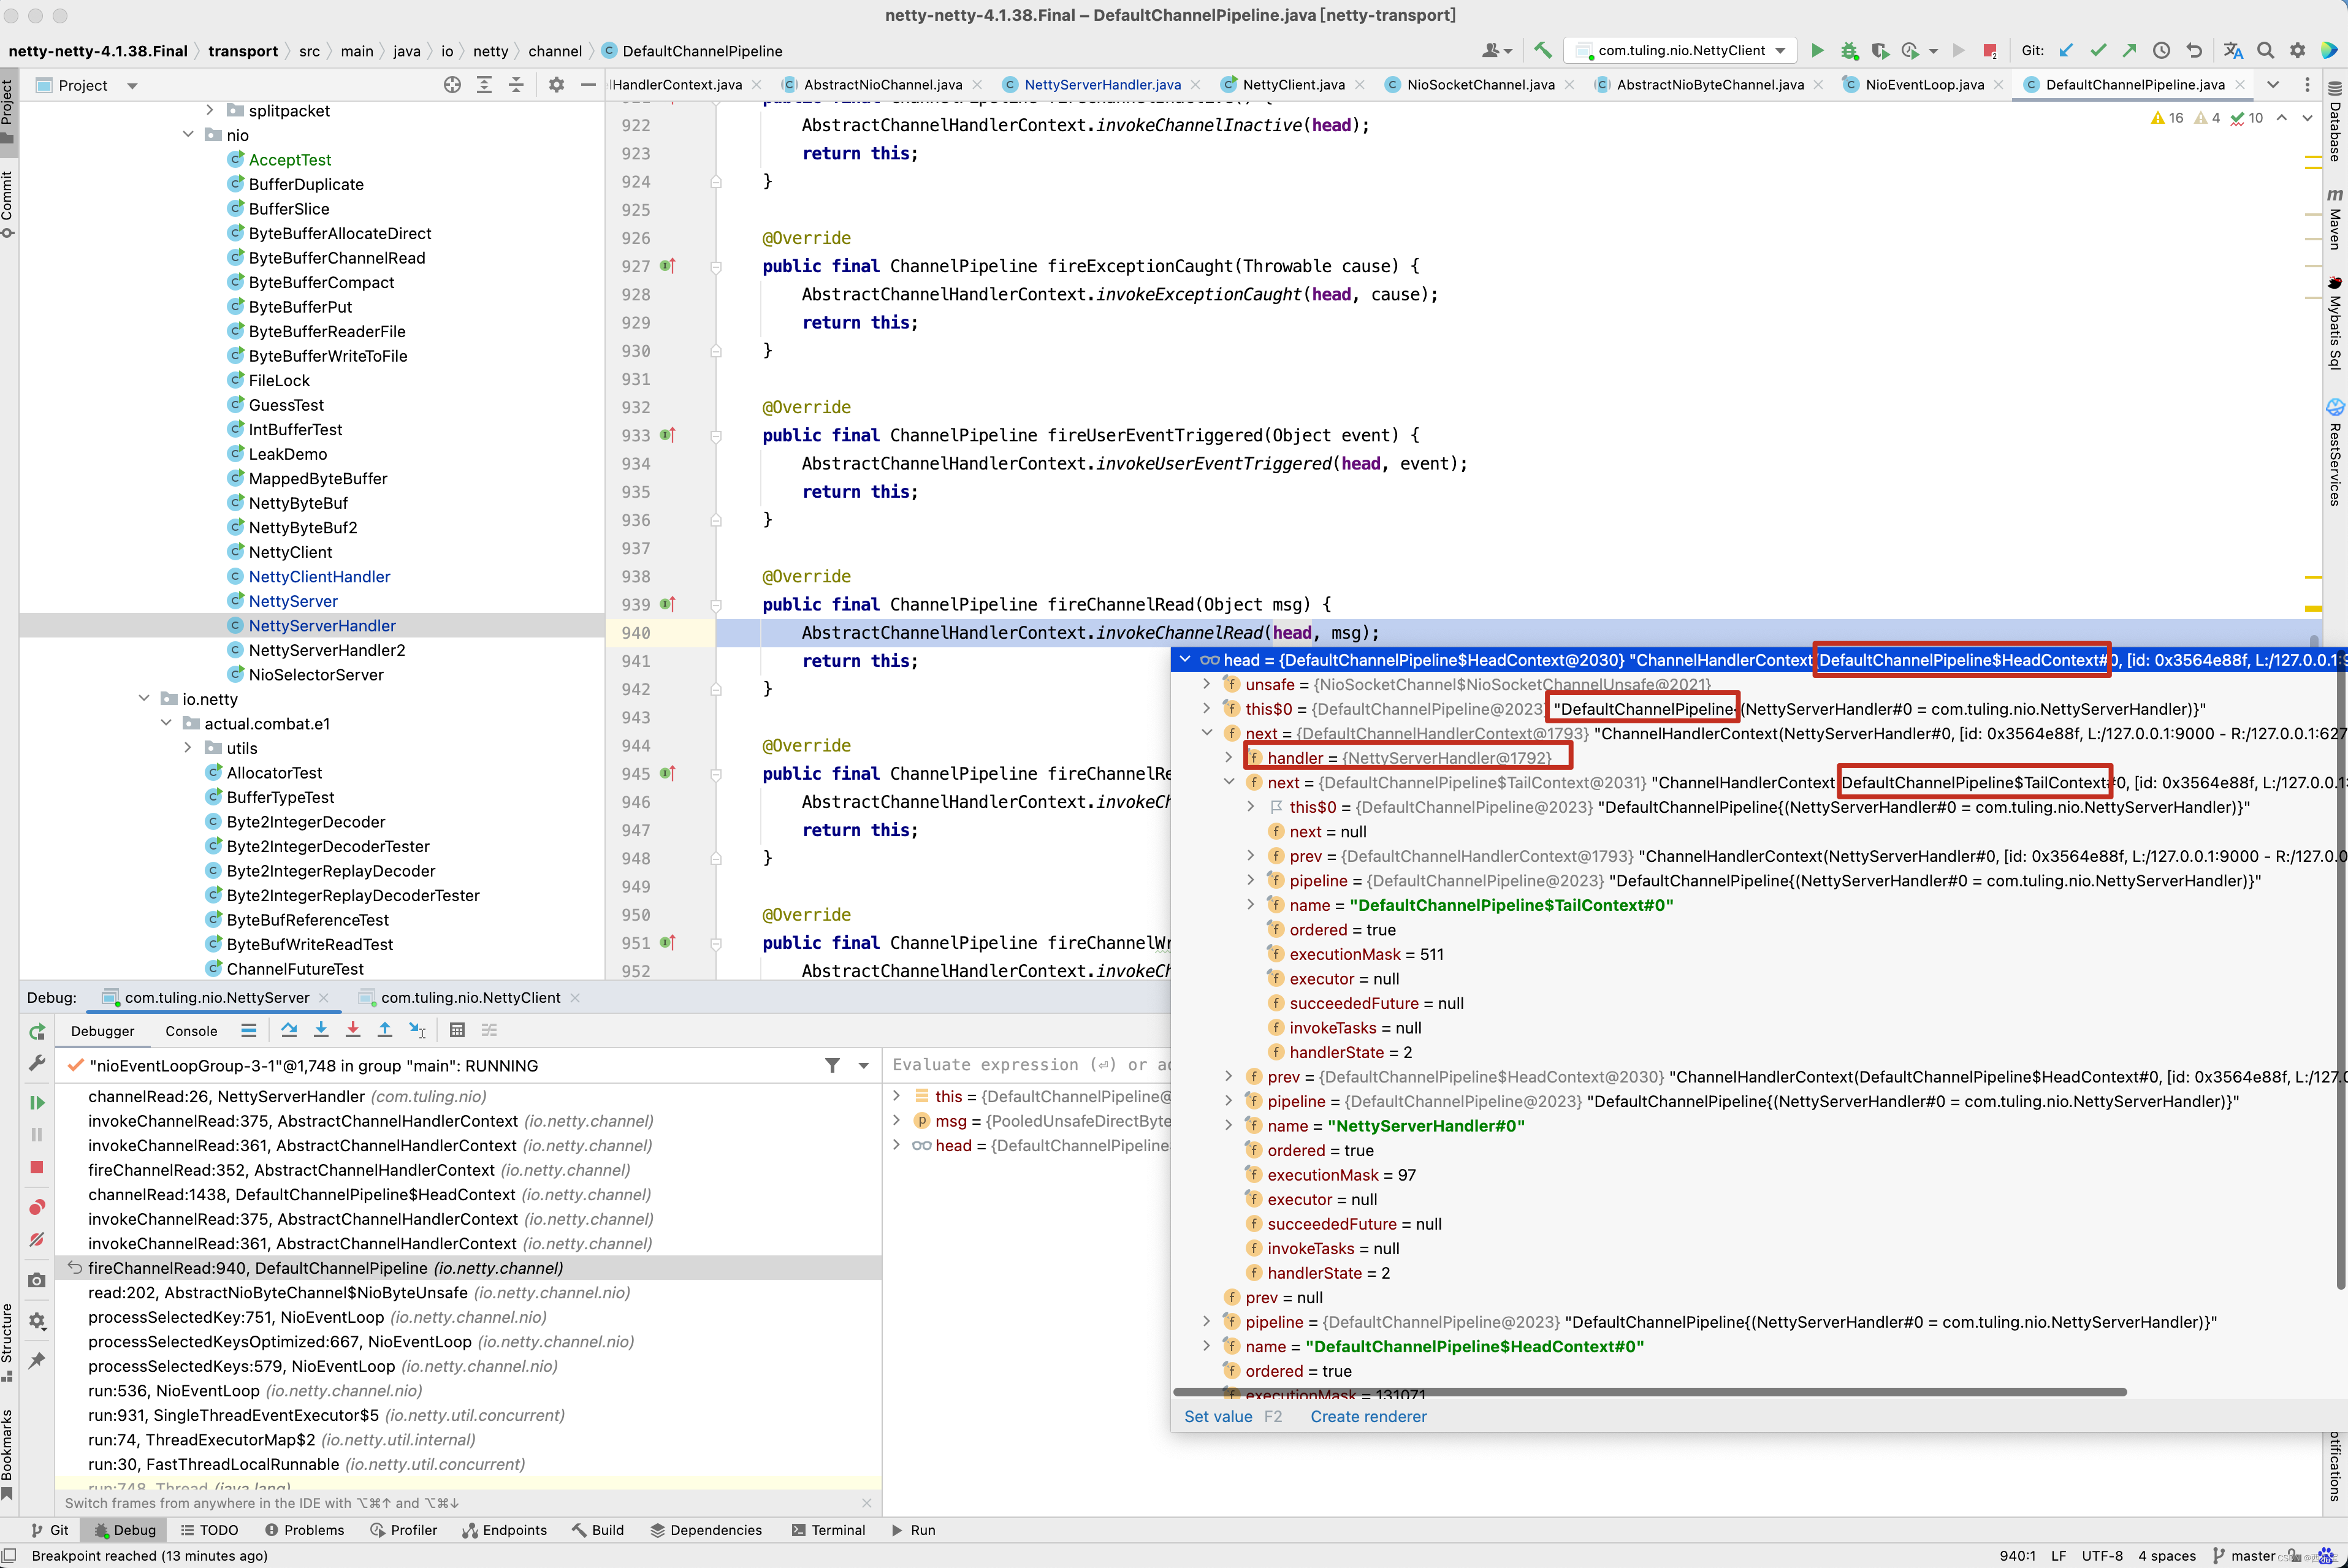Click the Create renderer link
The image size is (2348, 1568).
click(1368, 1416)
